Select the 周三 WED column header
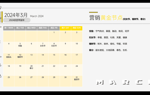Screen dimensions: 150x95 (31, 28)
